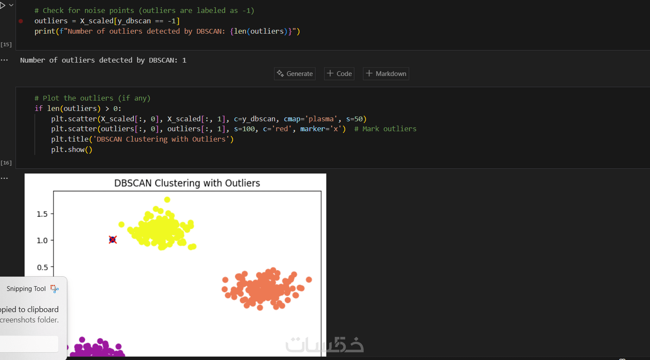The height and width of the screenshot is (360, 650).
Task: Click the Generate button
Action: (x=295, y=74)
